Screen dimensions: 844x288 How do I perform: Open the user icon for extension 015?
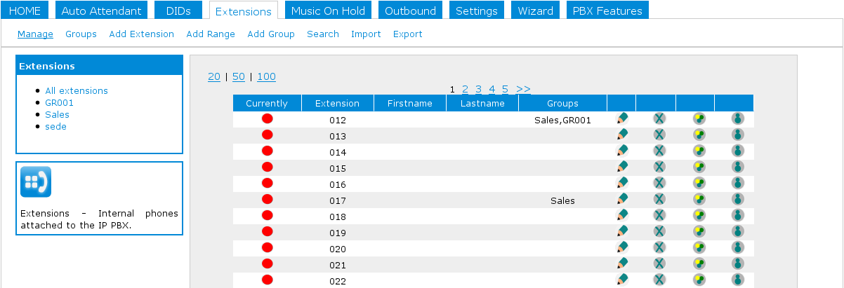737,167
